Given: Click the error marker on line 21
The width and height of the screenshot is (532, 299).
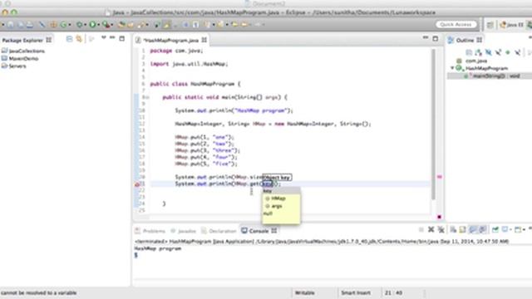Looking at the screenshot, I should coord(137,184).
